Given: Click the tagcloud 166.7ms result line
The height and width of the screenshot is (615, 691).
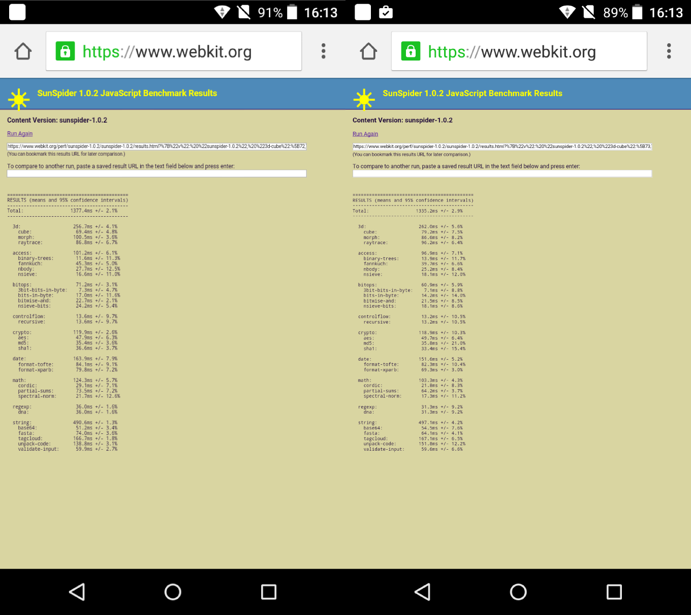Looking at the screenshot, I should coord(68,438).
